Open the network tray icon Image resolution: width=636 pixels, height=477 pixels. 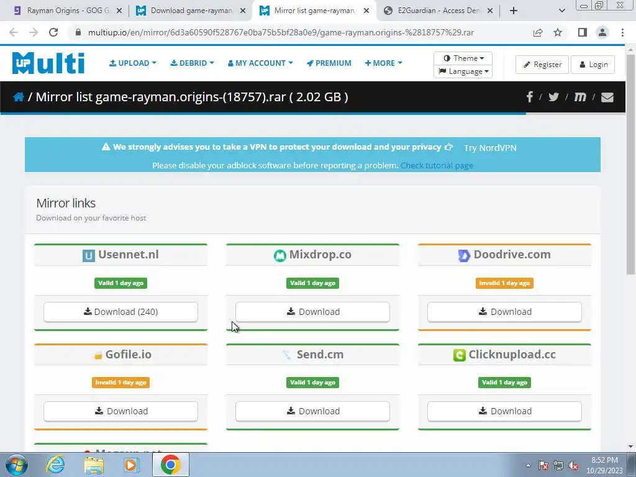tap(558, 466)
